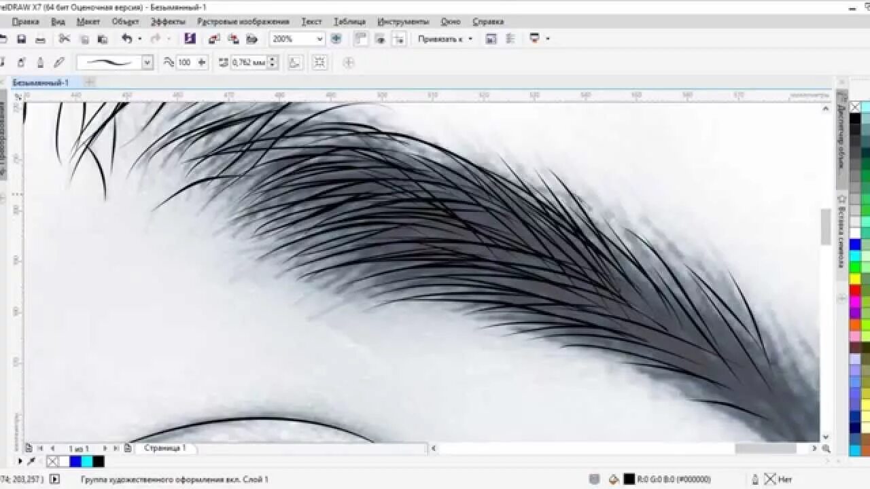870x489 pixels.
Task: Toggle scale stroke with object icon
Action: pyautogui.click(x=295, y=62)
